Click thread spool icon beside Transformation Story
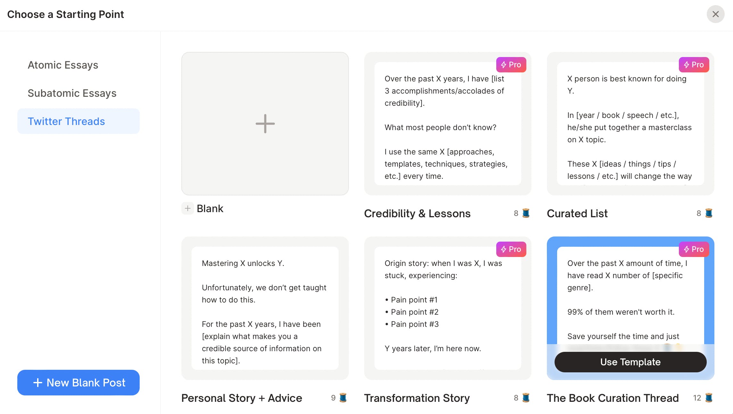Image resolution: width=733 pixels, height=414 pixels. [x=526, y=398]
